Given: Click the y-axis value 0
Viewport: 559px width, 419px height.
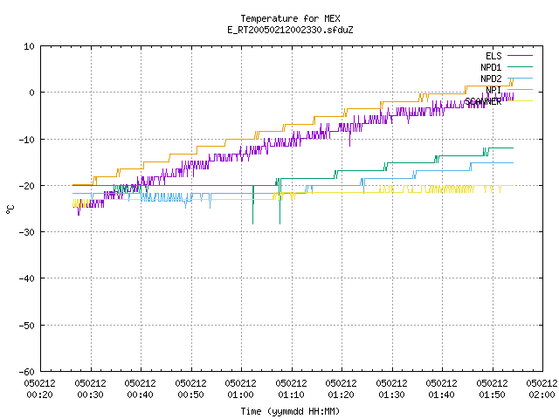Looking at the screenshot, I should [32, 93].
